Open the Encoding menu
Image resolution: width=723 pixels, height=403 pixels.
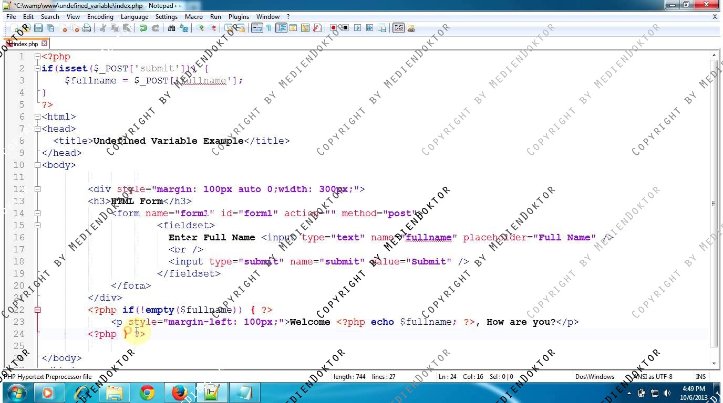pos(100,17)
